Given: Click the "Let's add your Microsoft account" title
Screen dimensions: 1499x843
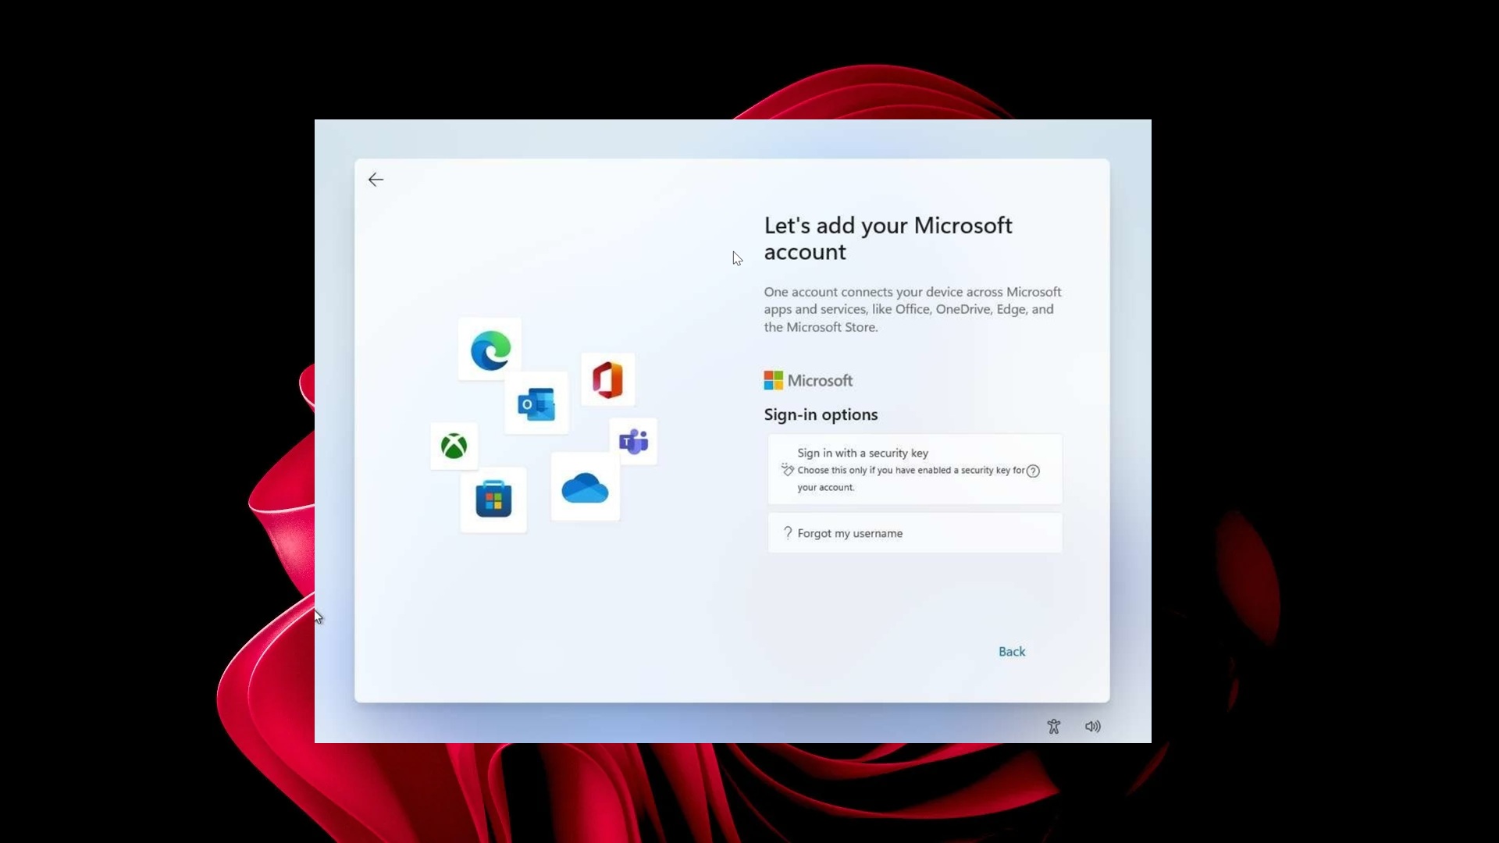Looking at the screenshot, I should (888, 239).
